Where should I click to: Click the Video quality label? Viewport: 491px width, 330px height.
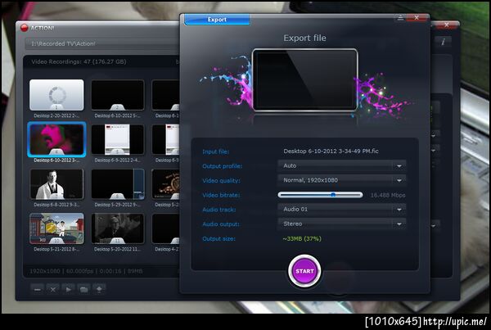pyautogui.click(x=222, y=180)
